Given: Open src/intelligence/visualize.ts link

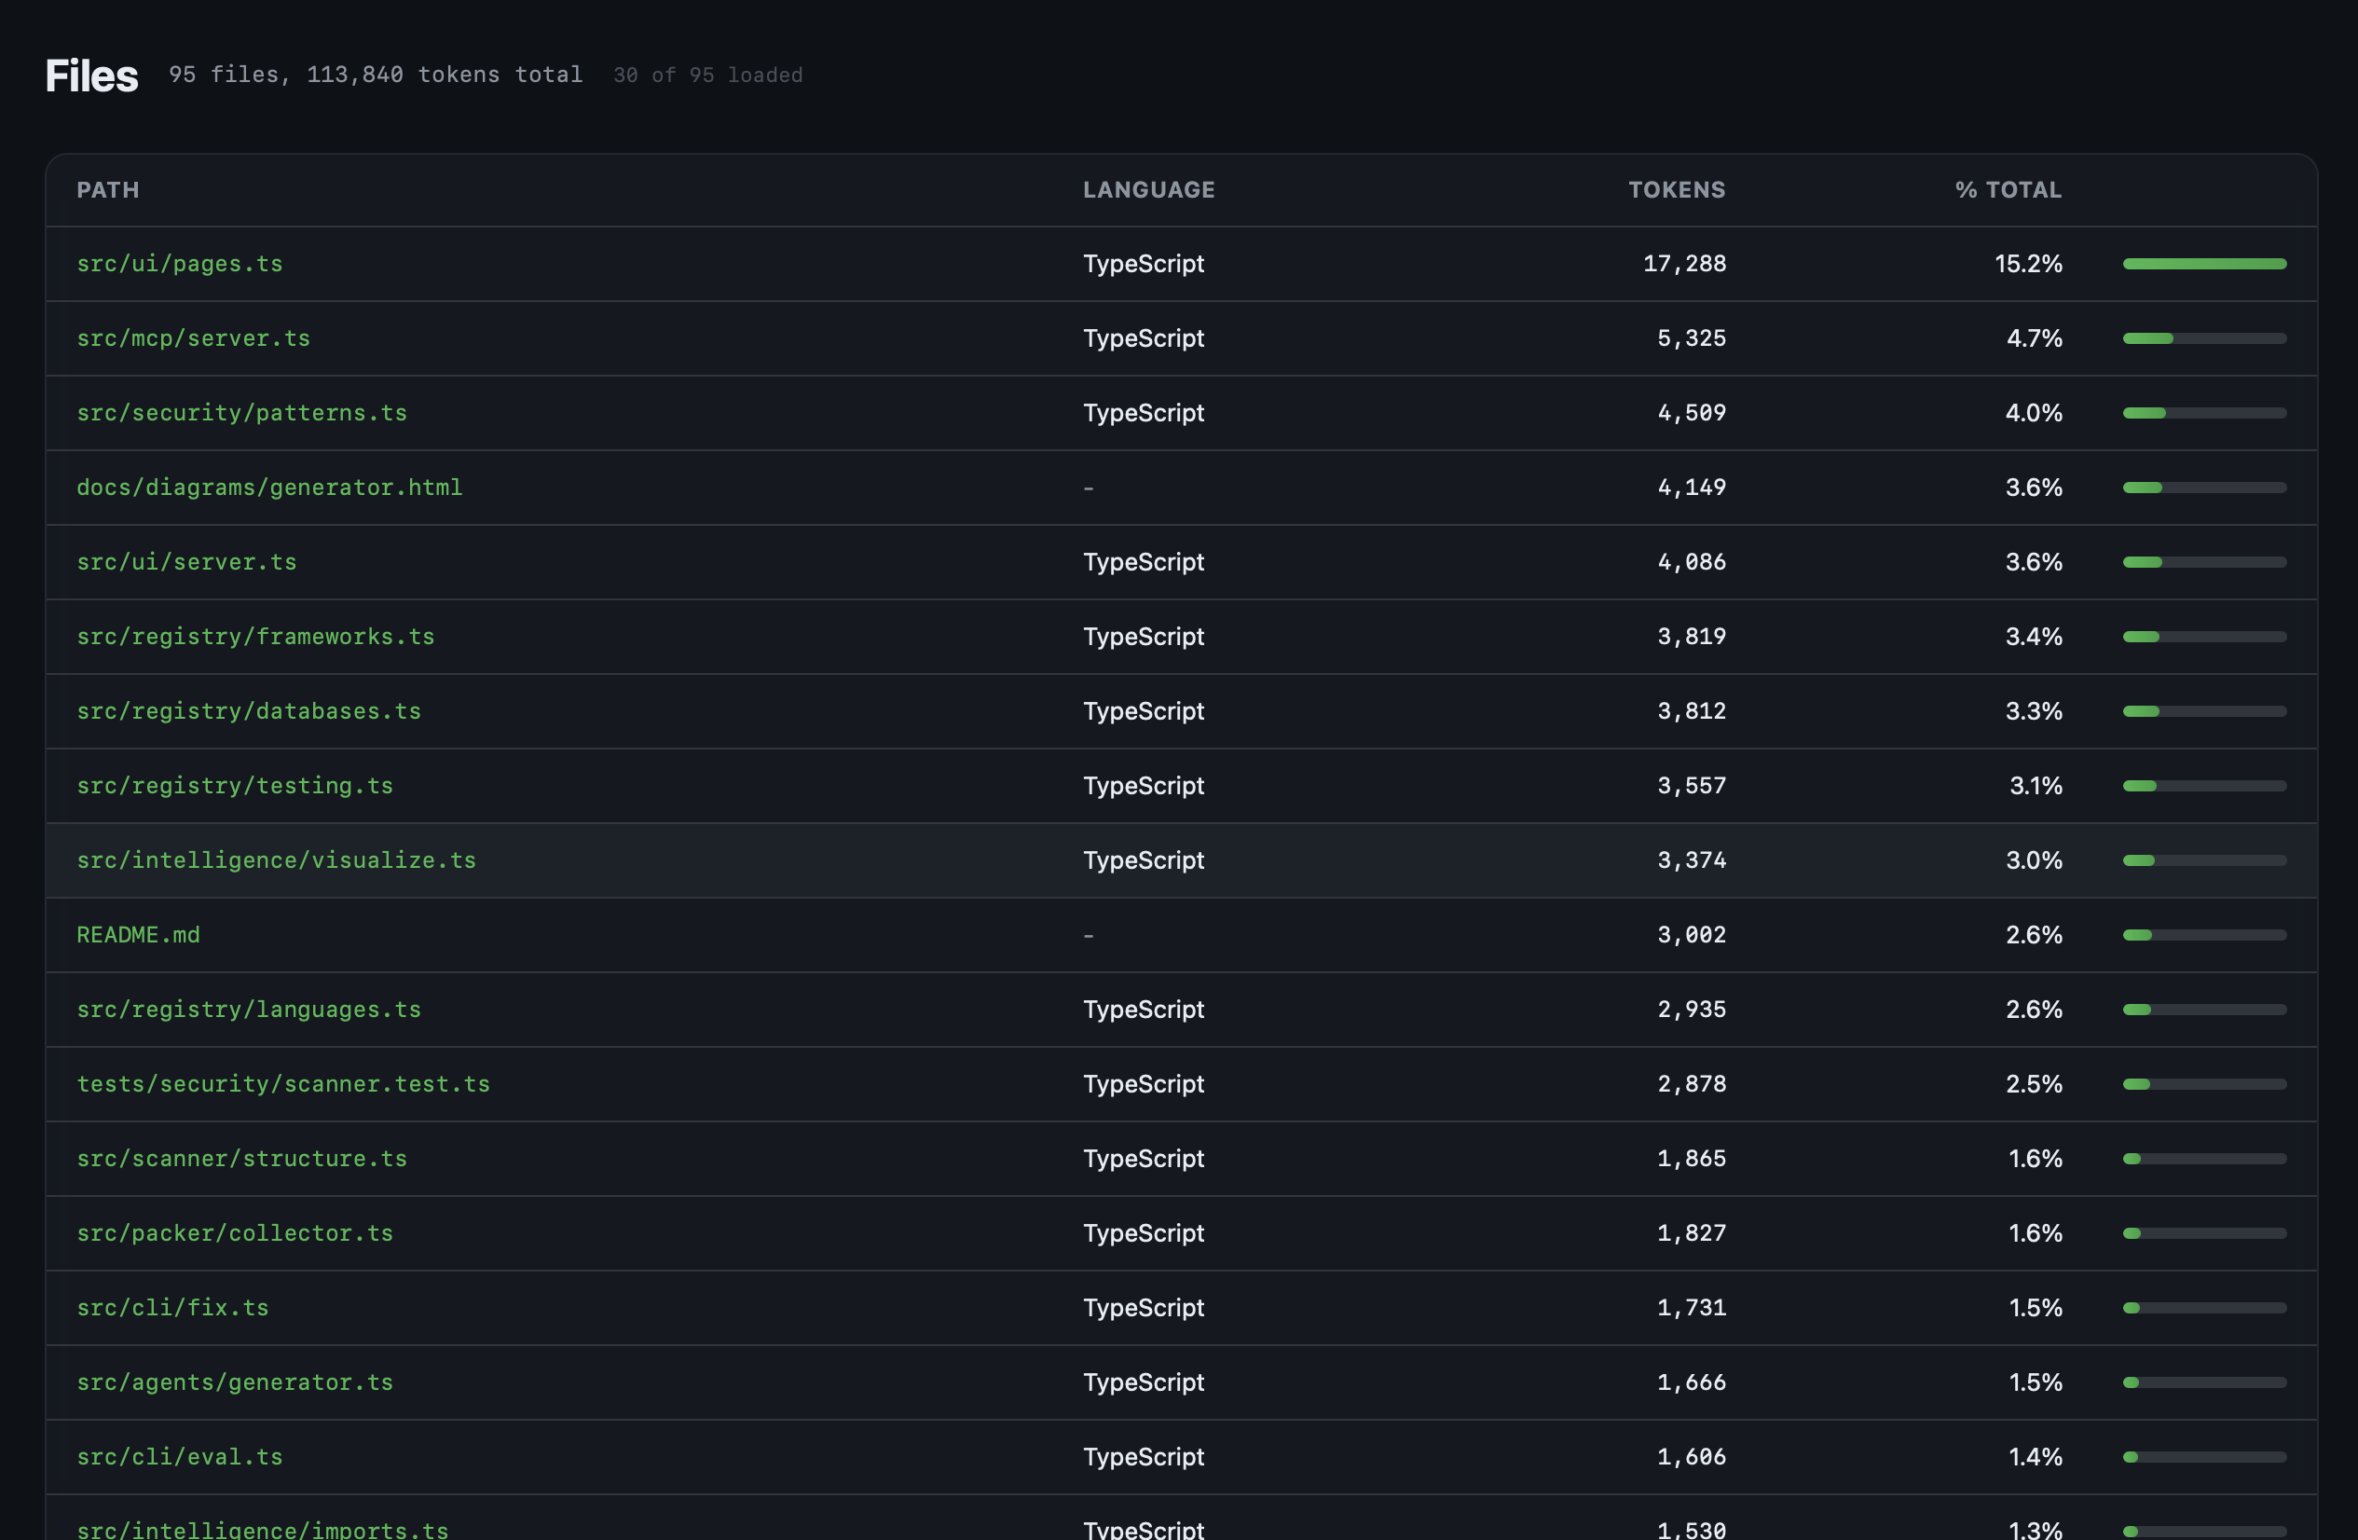Looking at the screenshot, I should click(x=277, y=860).
